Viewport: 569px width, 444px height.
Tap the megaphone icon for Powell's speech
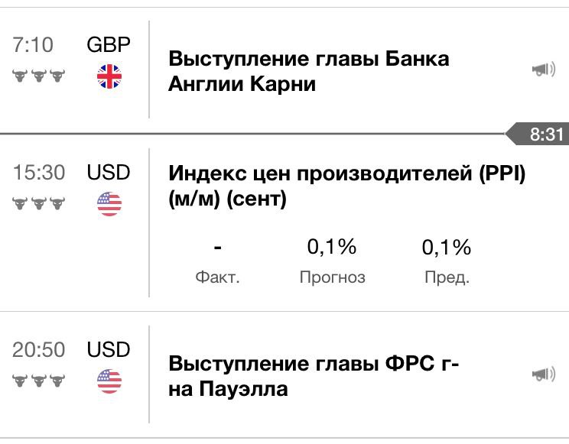coord(543,374)
